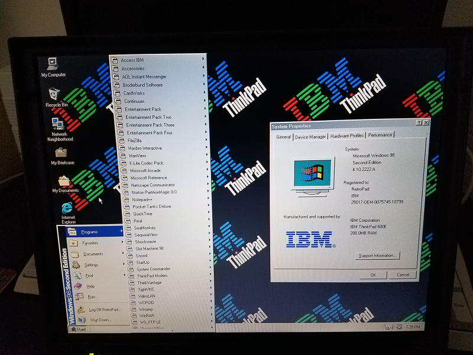
Task: Show more programs via bottom menu arrow
Action: tap(172, 330)
